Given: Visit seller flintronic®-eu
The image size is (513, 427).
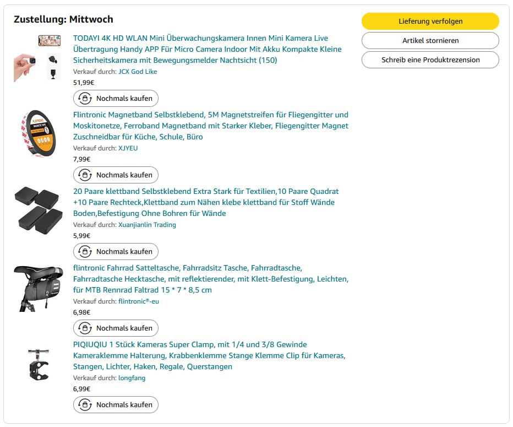Looking at the screenshot, I should click(x=139, y=301).
